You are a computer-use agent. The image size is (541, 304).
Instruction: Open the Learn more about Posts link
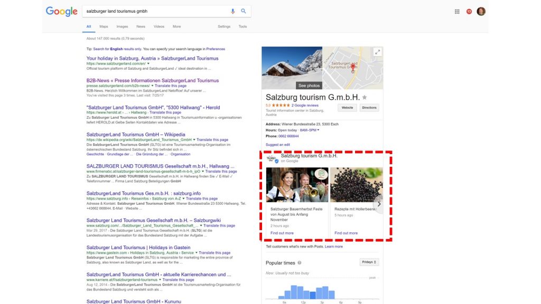click(x=334, y=247)
